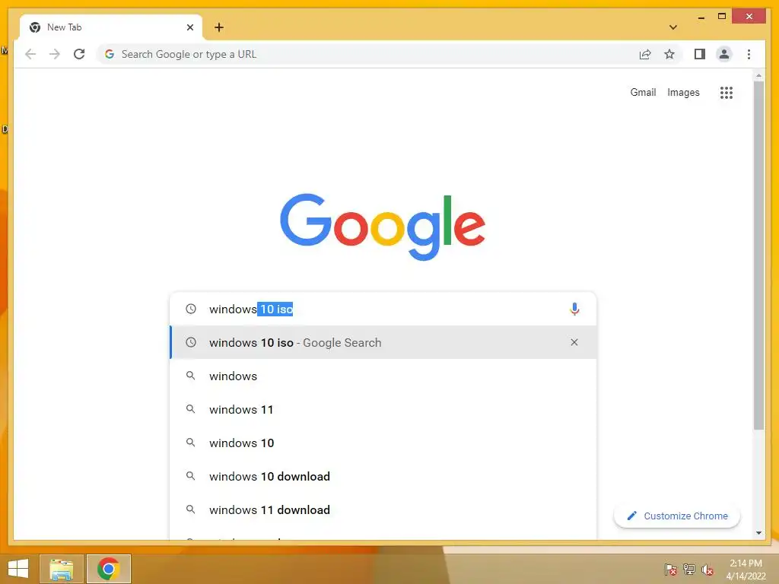Expand the tab search chevron

coord(673,27)
